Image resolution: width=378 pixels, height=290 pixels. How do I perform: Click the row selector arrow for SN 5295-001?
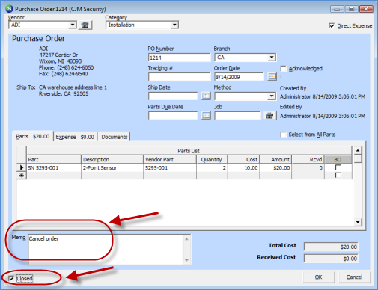tap(22, 167)
